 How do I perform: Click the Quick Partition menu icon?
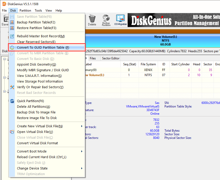click(x=12, y=101)
